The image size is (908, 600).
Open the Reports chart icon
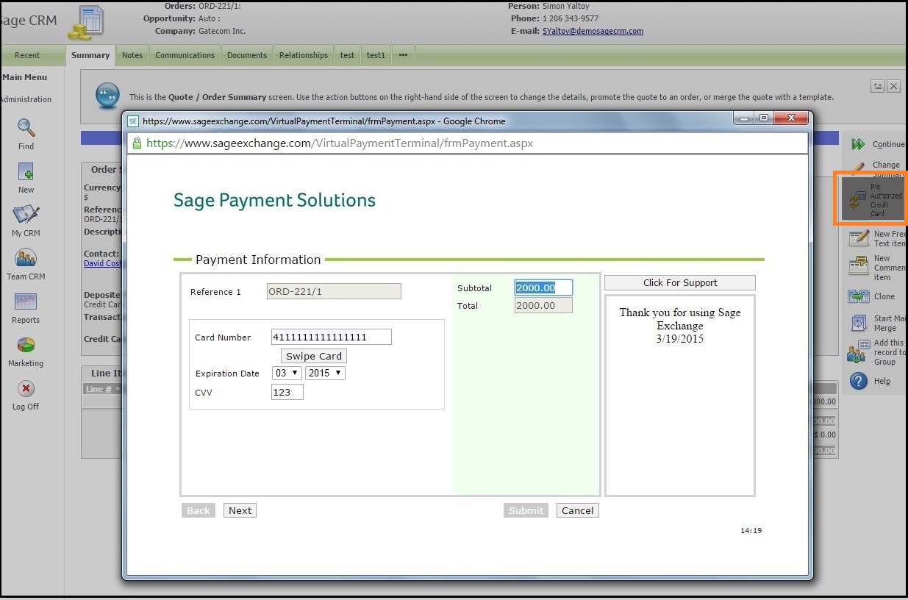[26, 301]
